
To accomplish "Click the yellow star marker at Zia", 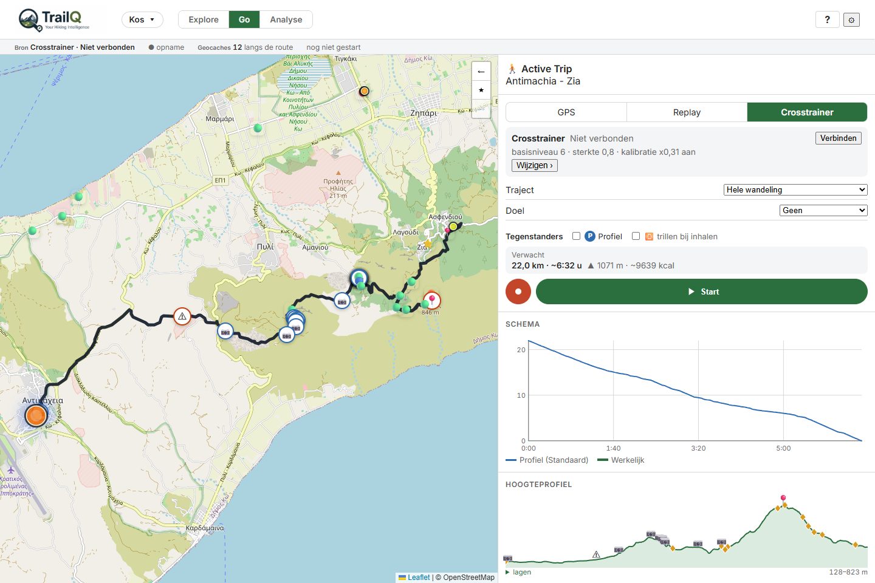I will click(x=428, y=244).
